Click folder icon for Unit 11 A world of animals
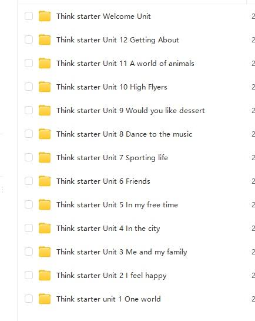This screenshot has width=255, height=321. pyautogui.click(x=45, y=63)
